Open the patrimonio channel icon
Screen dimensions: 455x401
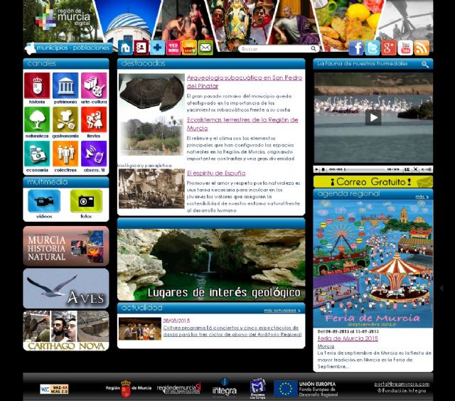tap(65, 86)
